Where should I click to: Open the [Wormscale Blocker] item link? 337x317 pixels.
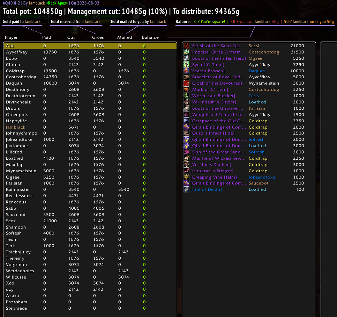(x=213, y=96)
